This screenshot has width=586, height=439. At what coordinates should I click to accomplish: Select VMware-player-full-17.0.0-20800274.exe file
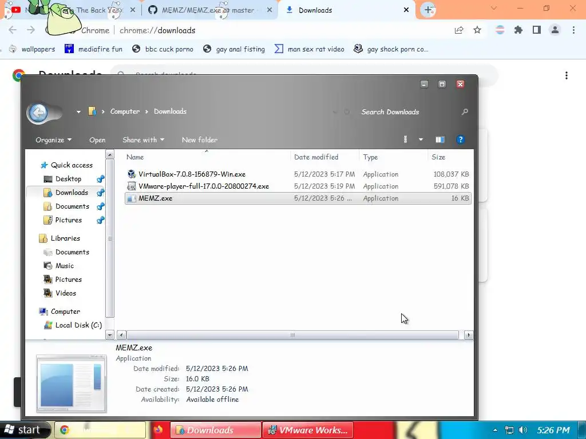[298, 186]
